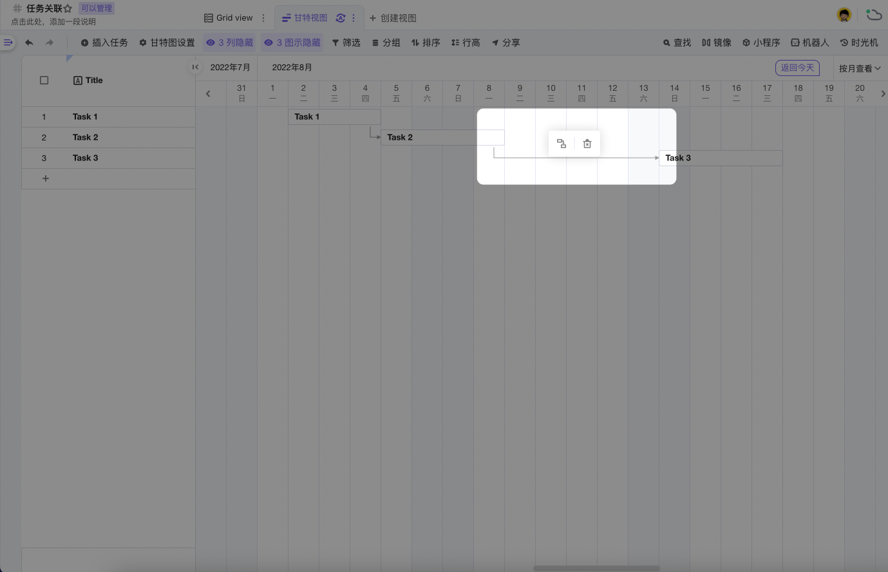Toggle the 3 hidden columns (列隐藏) option
The image size is (888, 572).
click(x=229, y=43)
